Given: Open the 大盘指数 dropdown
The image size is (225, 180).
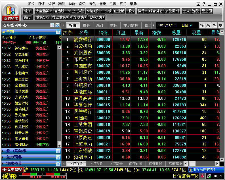Looking at the screenshot, I should point(44,11).
